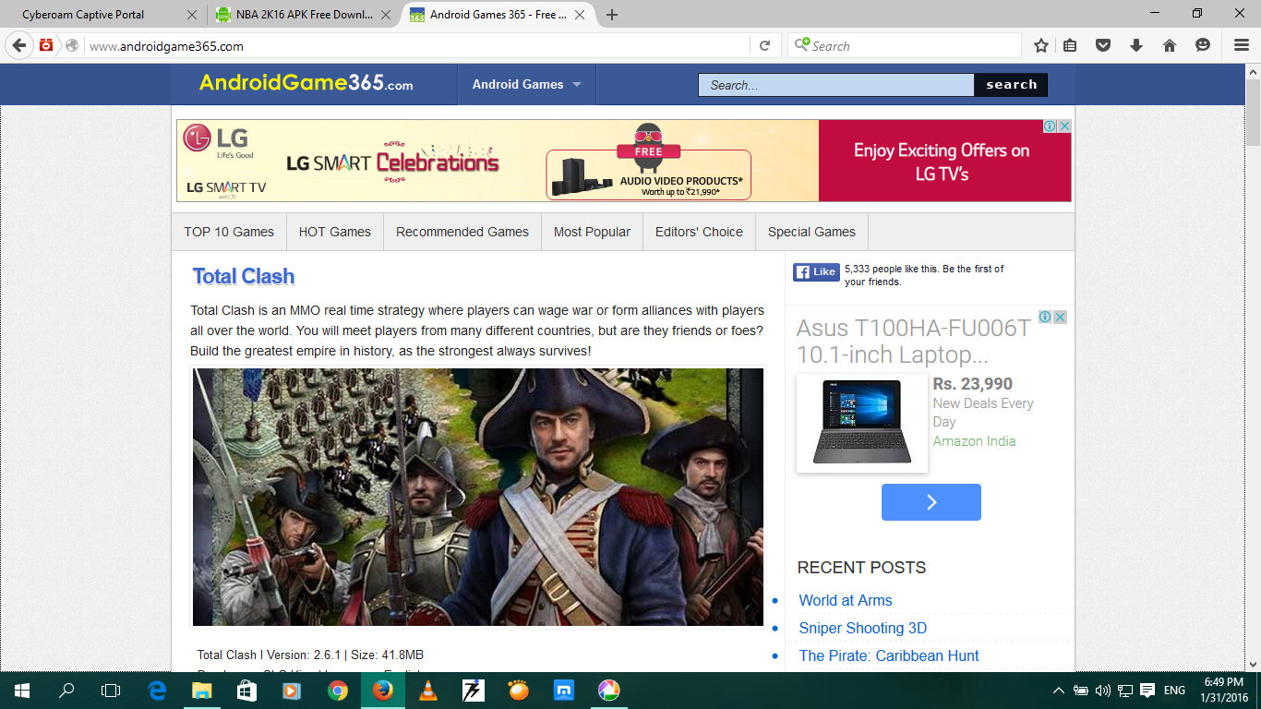Open a new browser tab

[612, 15]
